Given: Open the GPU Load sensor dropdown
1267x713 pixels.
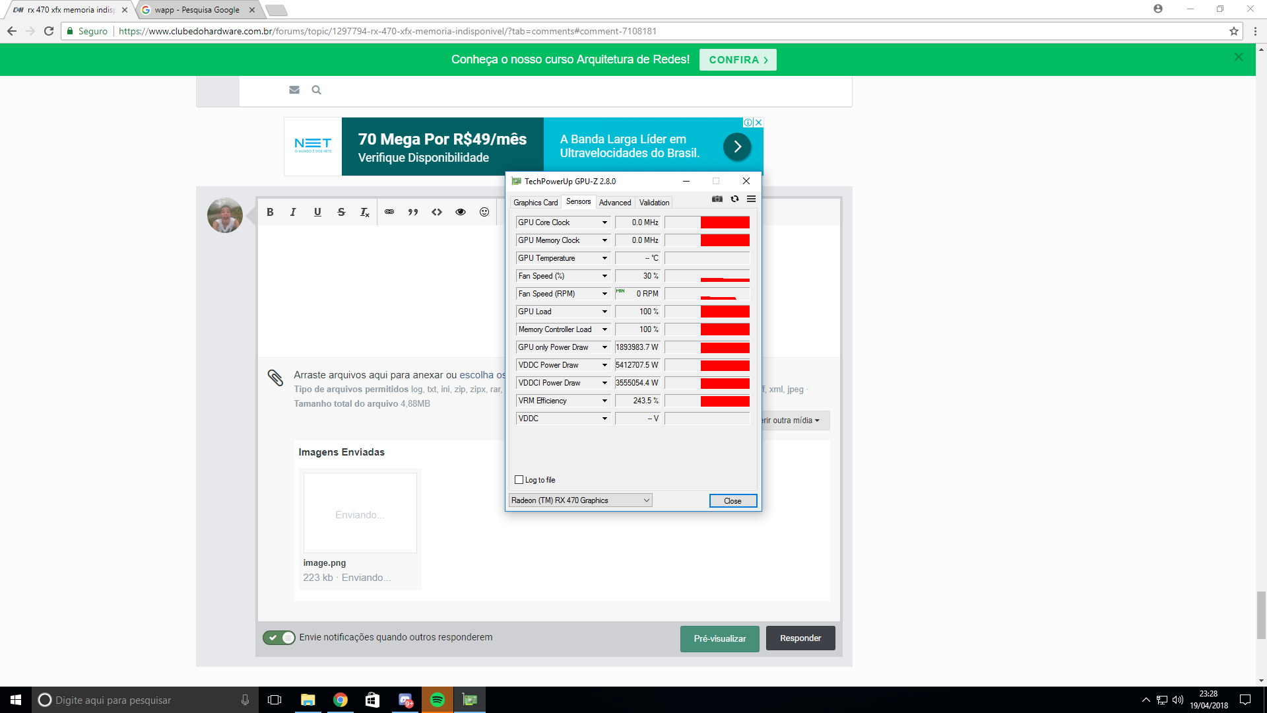Looking at the screenshot, I should (x=604, y=312).
